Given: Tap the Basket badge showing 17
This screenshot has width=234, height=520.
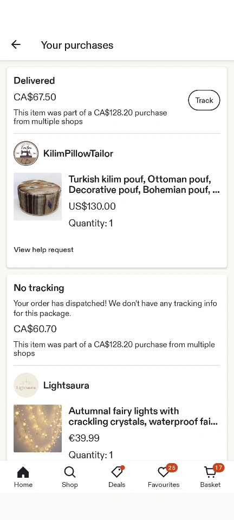Looking at the screenshot, I should coord(218,467).
